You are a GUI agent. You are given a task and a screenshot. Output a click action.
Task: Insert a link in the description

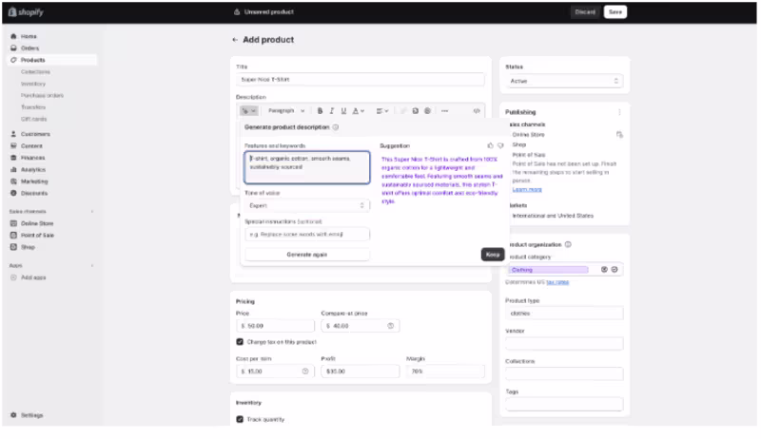pos(402,111)
